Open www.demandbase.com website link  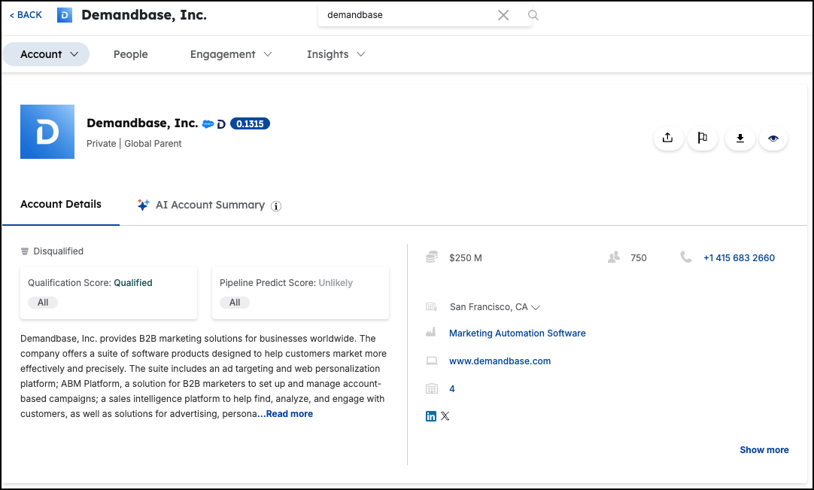click(x=500, y=361)
